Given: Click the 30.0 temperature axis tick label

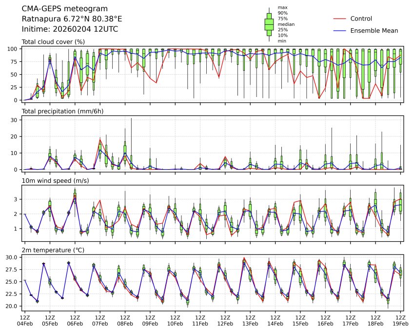Looking at the screenshot, I should tap(13, 257).
